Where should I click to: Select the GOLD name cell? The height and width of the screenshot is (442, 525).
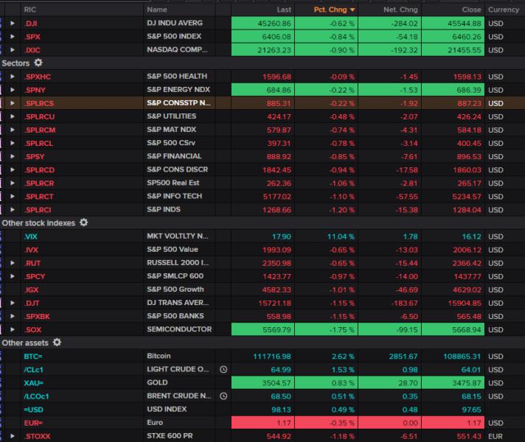157,382
